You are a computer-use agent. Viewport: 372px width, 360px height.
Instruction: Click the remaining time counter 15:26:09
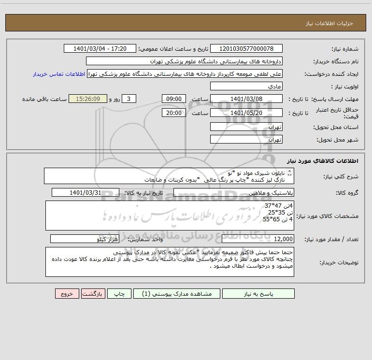tap(88, 99)
